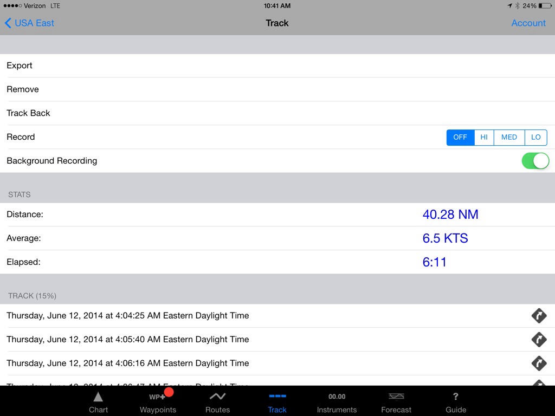Show the Forecast tab
This screenshot has height=416, width=555.
coord(396,402)
